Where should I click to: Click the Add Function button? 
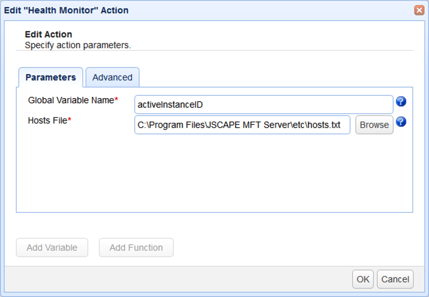pyautogui.click(x=136, y=248)
